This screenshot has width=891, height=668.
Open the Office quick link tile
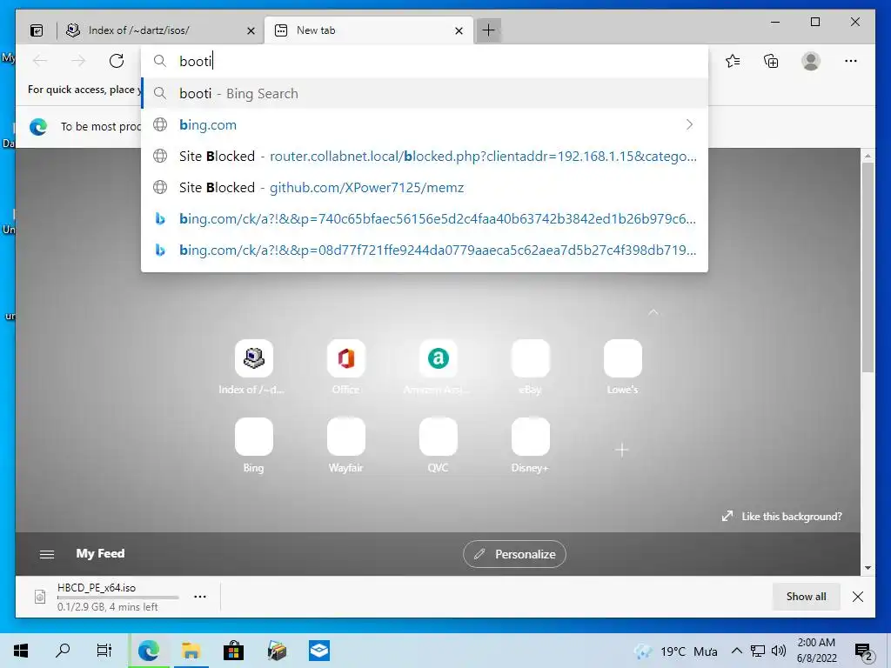coord(346,358)
